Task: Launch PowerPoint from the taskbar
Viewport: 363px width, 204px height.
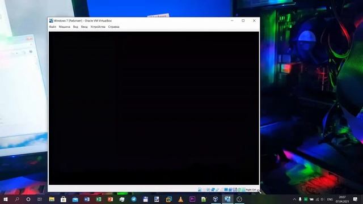Action: coord(110,199)
